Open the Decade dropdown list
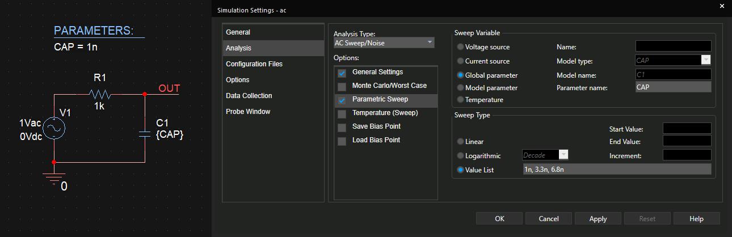 click(563, 155)
